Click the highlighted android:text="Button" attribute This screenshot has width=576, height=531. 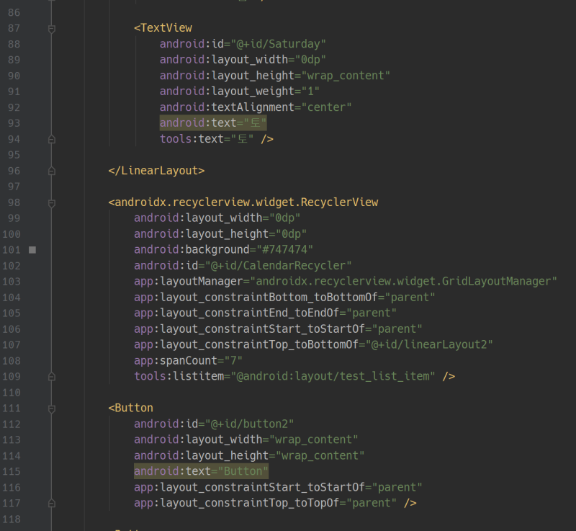201,471
